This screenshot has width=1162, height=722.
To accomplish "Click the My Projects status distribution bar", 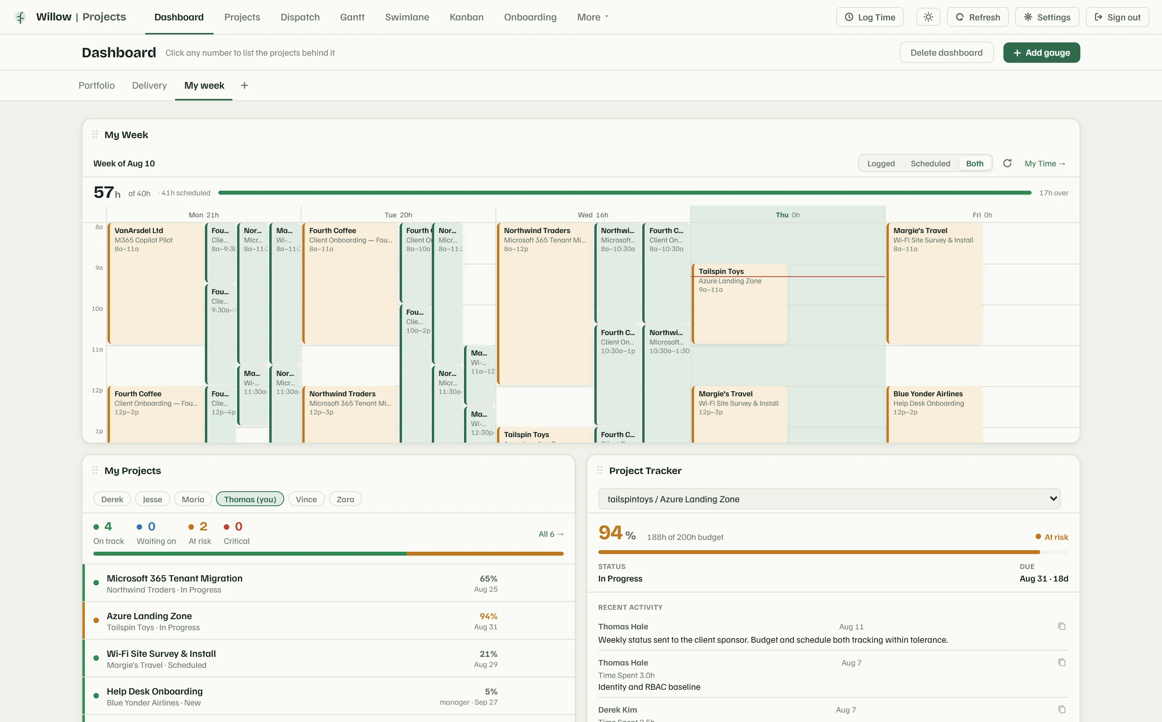I will point(329,554).
